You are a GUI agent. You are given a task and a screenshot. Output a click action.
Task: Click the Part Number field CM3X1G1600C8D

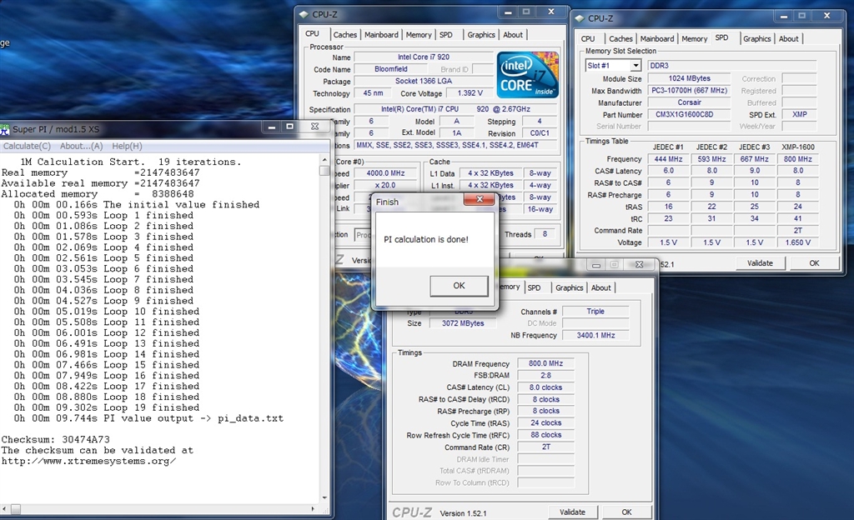click(x=689, y=115)
